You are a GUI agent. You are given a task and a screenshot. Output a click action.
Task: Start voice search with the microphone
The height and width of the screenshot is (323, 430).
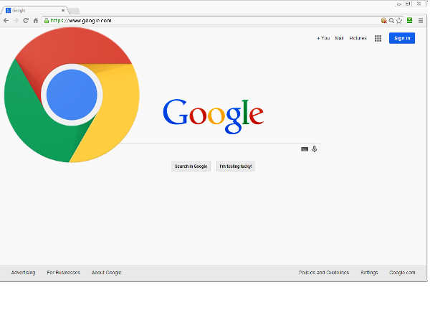click(x=314, y=149)
